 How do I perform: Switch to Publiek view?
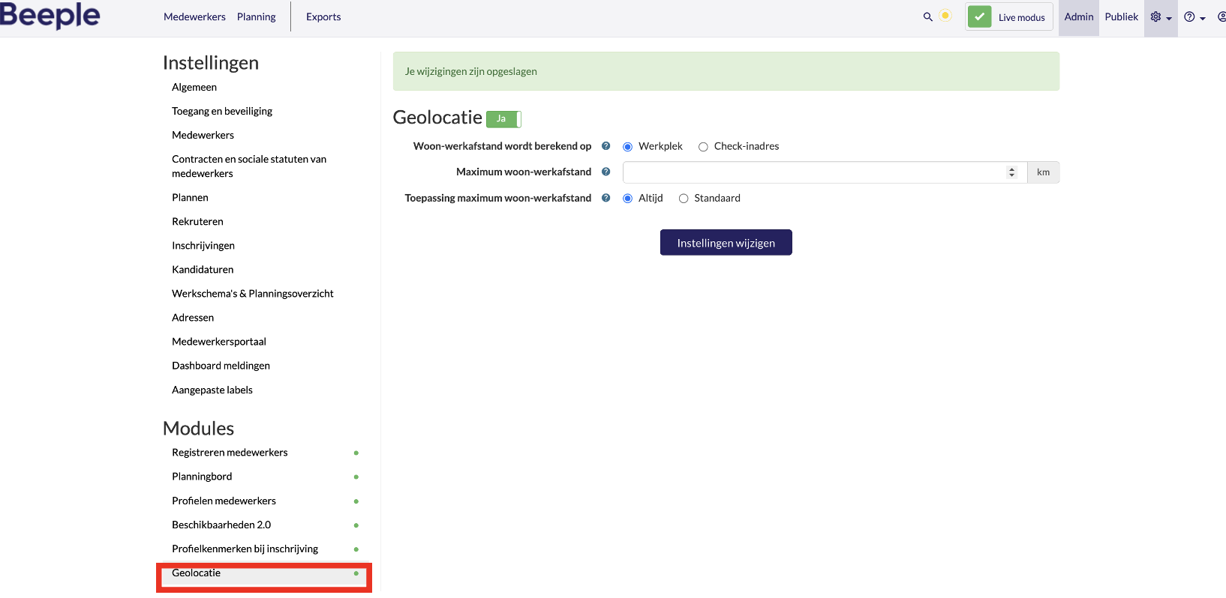tap(1122, 16)
